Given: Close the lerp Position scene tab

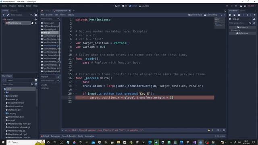Looking at the screenshot, I should (x=70, y=10).
